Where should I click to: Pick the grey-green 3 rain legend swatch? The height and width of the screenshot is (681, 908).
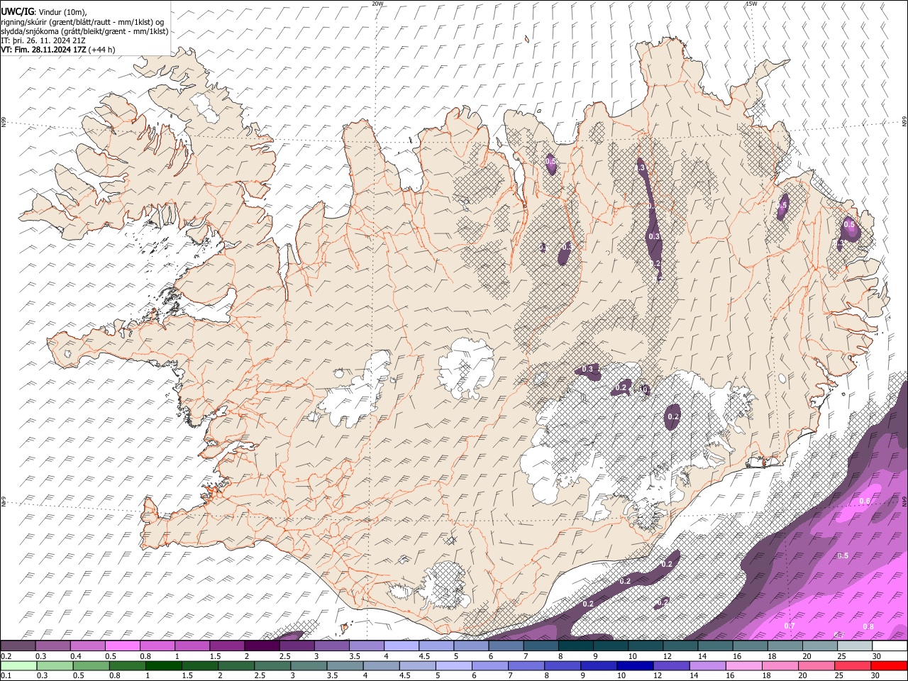point(309,665)
